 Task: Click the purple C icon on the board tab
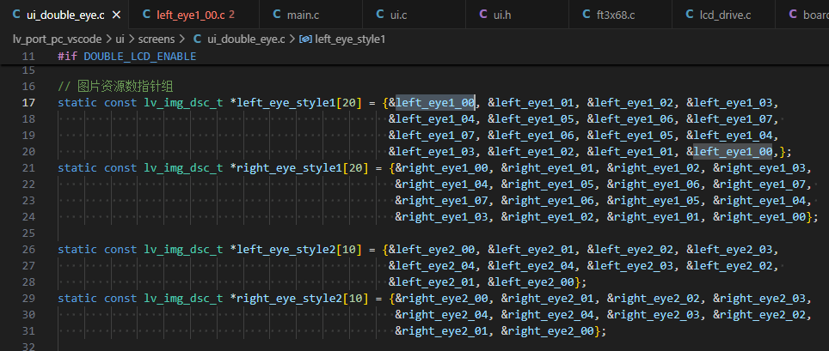coord(793,15)
